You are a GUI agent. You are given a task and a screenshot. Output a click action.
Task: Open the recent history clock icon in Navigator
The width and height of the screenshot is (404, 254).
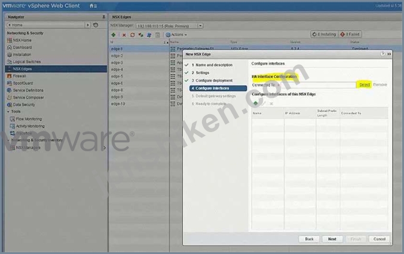(x=96, y=25)
